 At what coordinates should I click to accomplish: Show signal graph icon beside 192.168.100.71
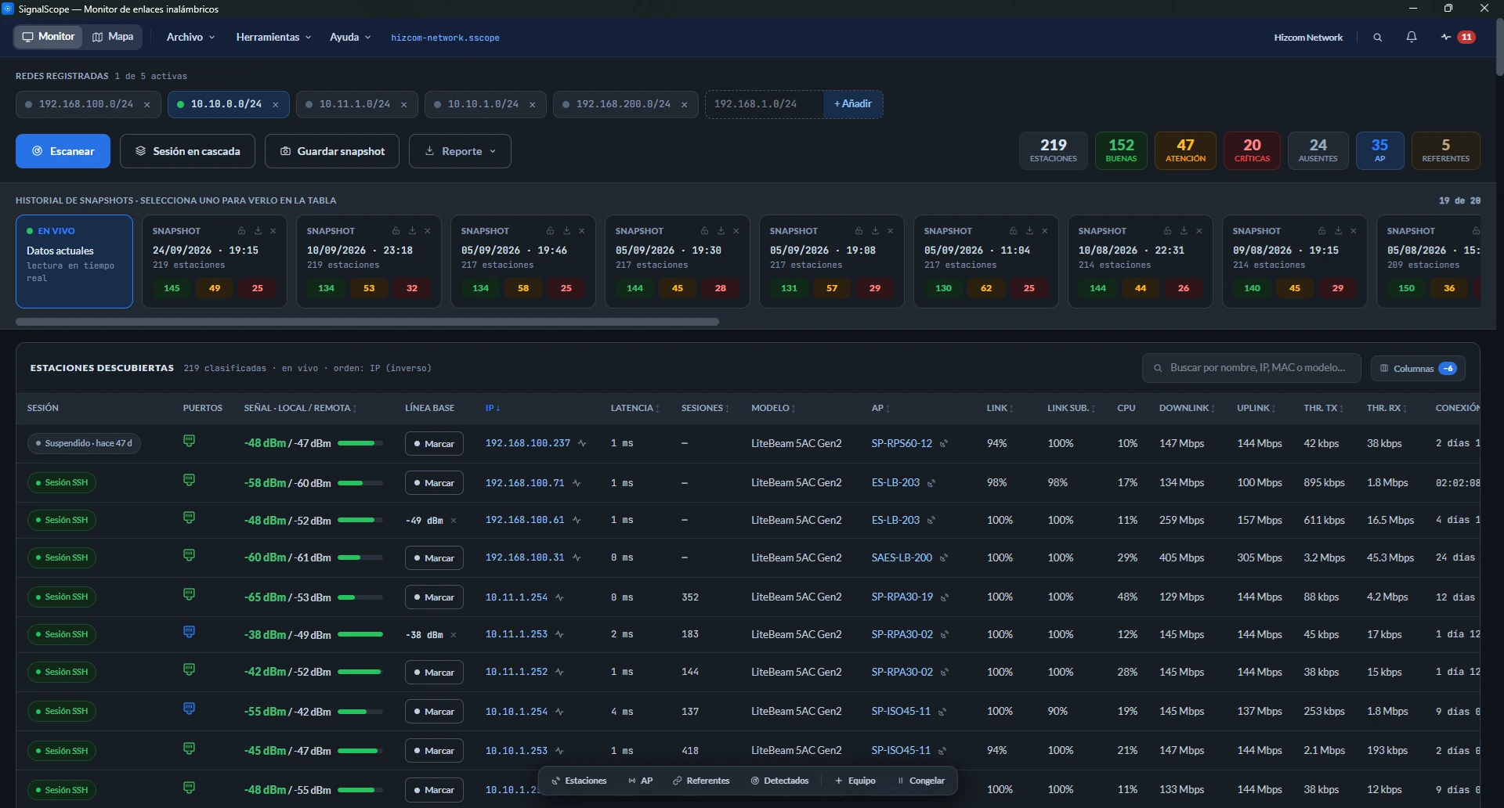(577, 484)
